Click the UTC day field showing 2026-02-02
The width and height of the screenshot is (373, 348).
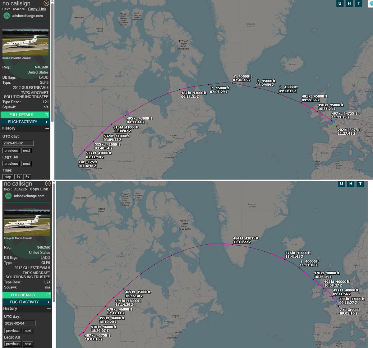click(18, 143)
